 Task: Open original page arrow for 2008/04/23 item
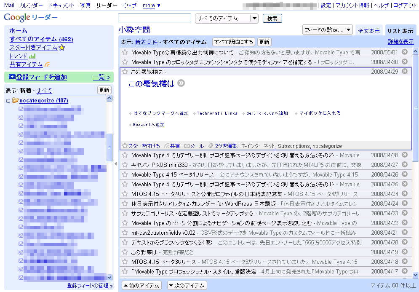pyautogui.click(x=405, y=213)
